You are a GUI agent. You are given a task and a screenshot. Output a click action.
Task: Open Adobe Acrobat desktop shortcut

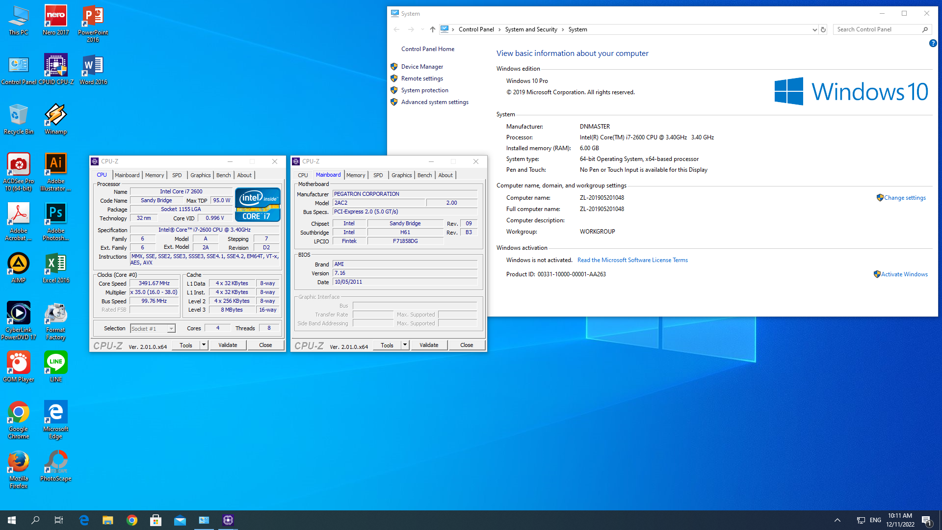click(x=19, y=222)
